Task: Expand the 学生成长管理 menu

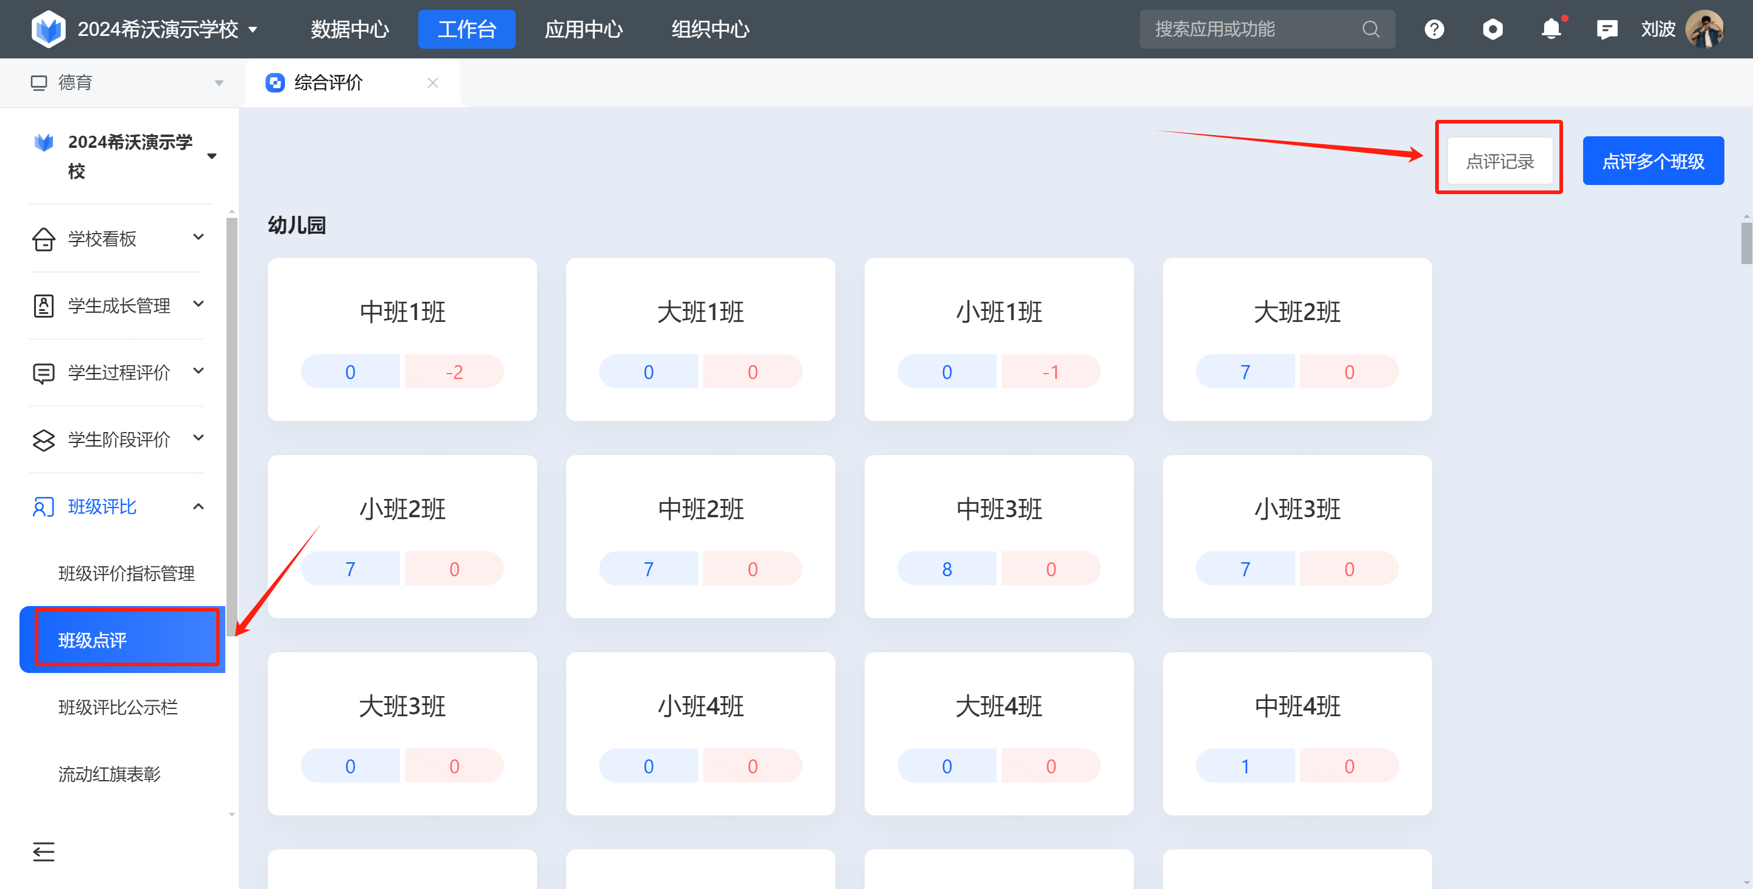Action: (x=198, y=304)
